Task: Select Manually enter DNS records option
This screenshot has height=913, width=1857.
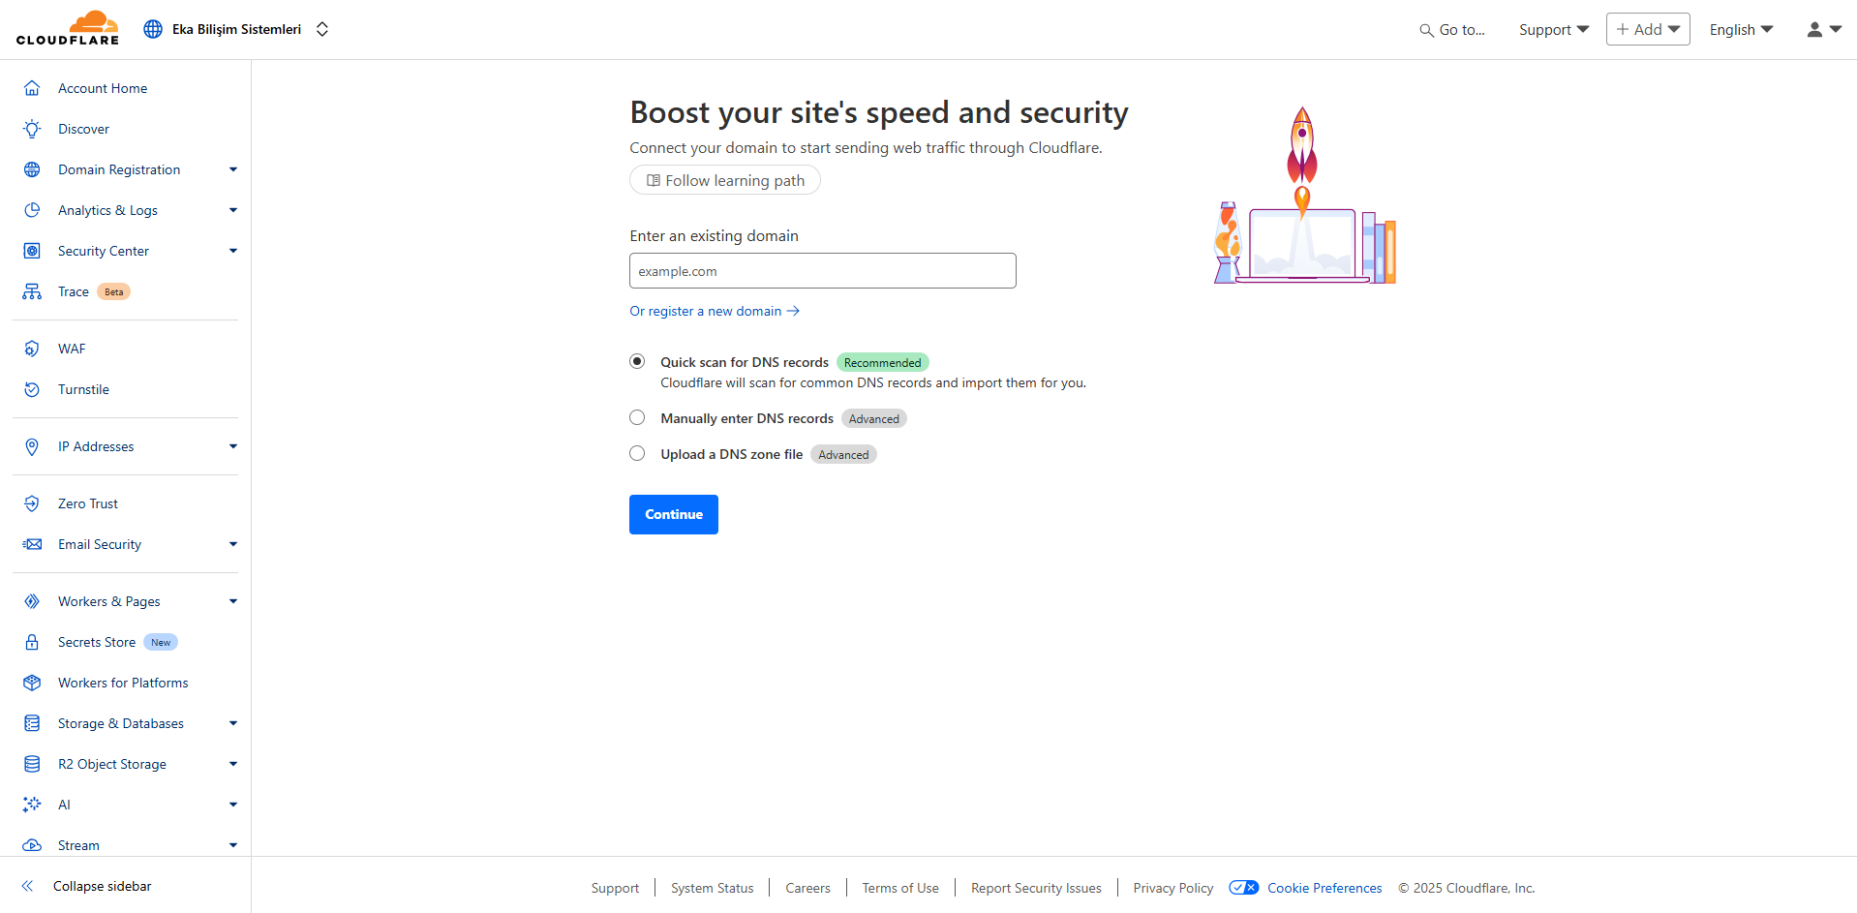Action: (637, 417)
